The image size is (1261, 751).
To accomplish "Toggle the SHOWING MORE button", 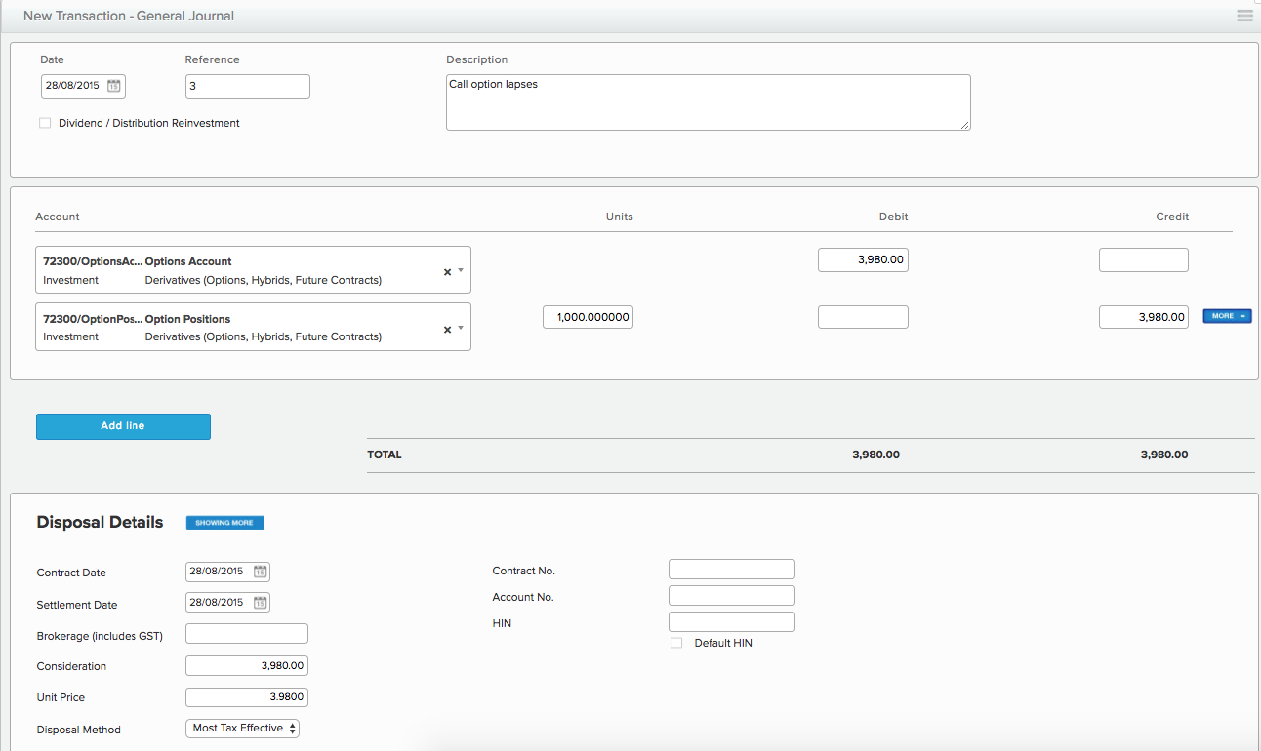I will [x=225, y=523].
